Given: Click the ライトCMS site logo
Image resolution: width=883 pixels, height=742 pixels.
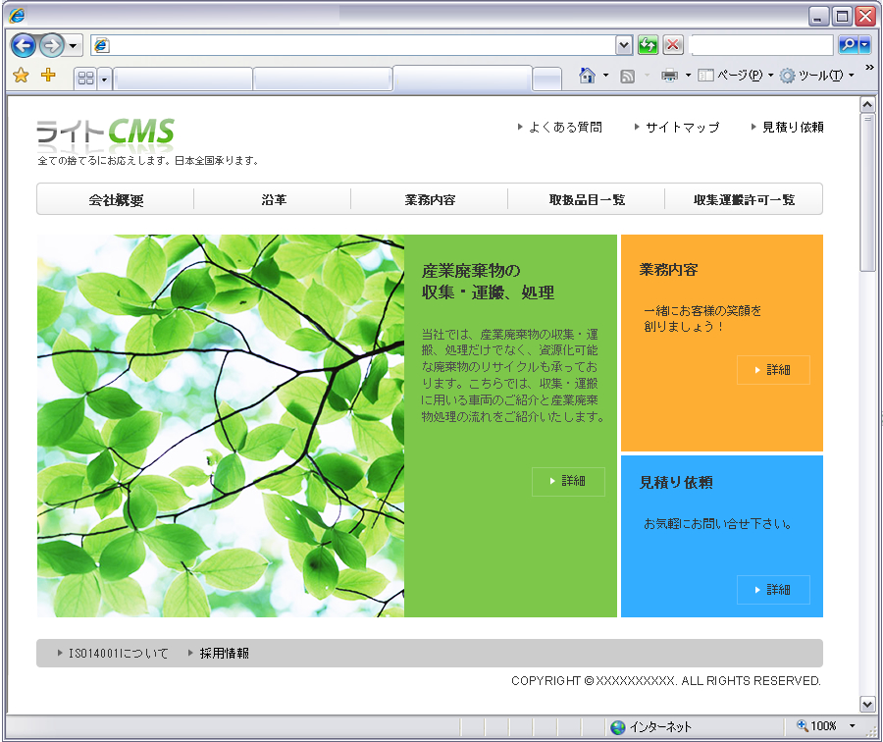Looking at the screenshot, I should (106, 132).
